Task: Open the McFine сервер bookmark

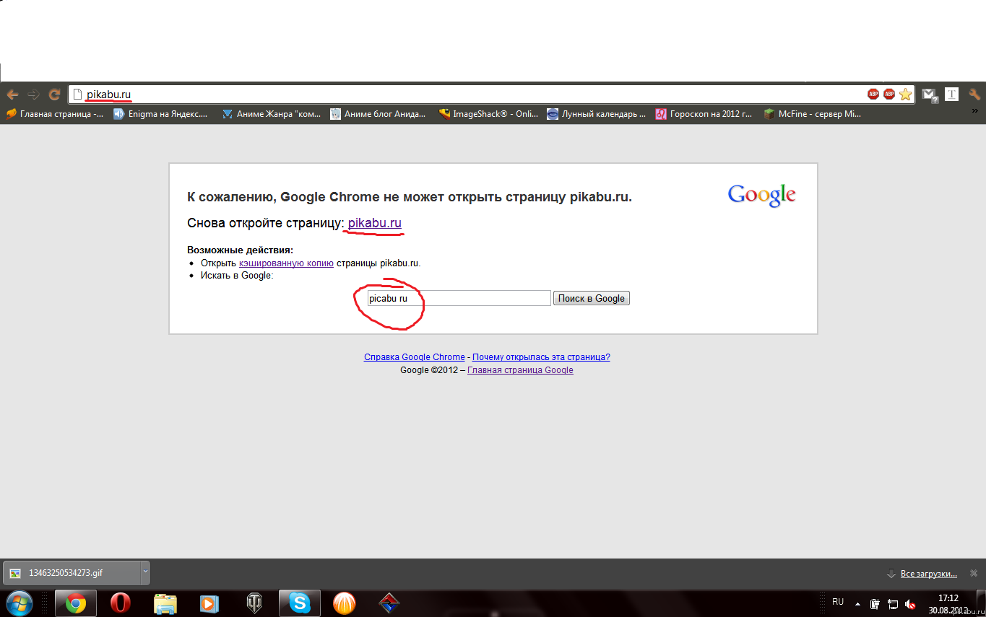Action: click(813, 114)
